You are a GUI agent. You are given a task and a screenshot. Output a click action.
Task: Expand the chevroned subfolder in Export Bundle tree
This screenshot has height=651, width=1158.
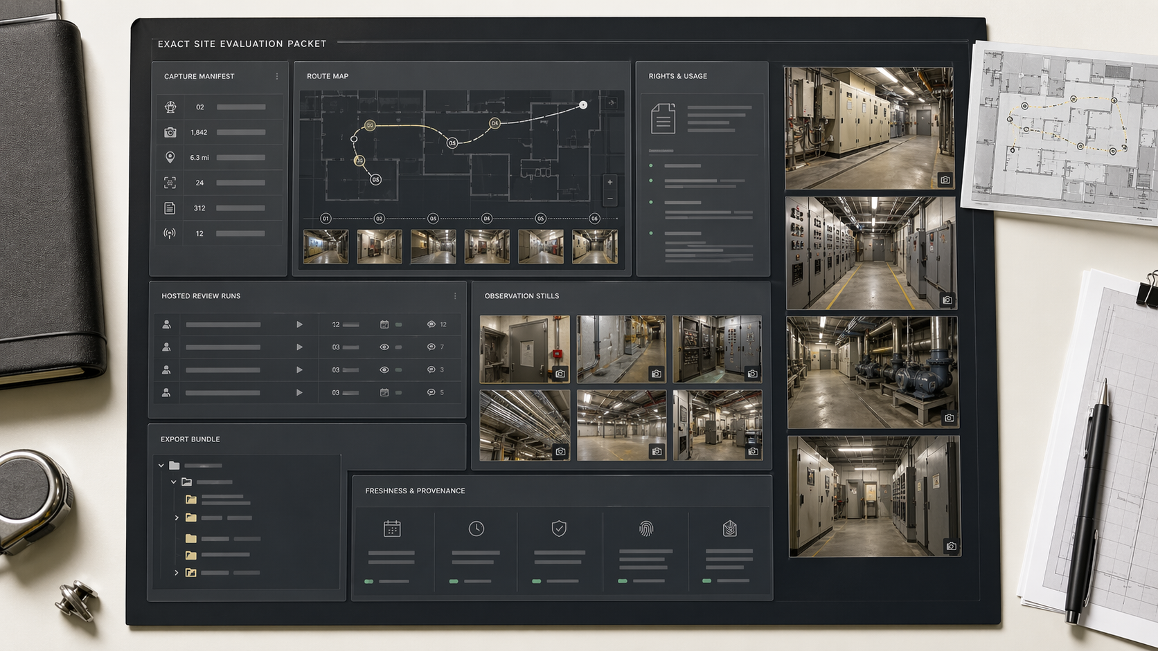[x=177, y=518]
